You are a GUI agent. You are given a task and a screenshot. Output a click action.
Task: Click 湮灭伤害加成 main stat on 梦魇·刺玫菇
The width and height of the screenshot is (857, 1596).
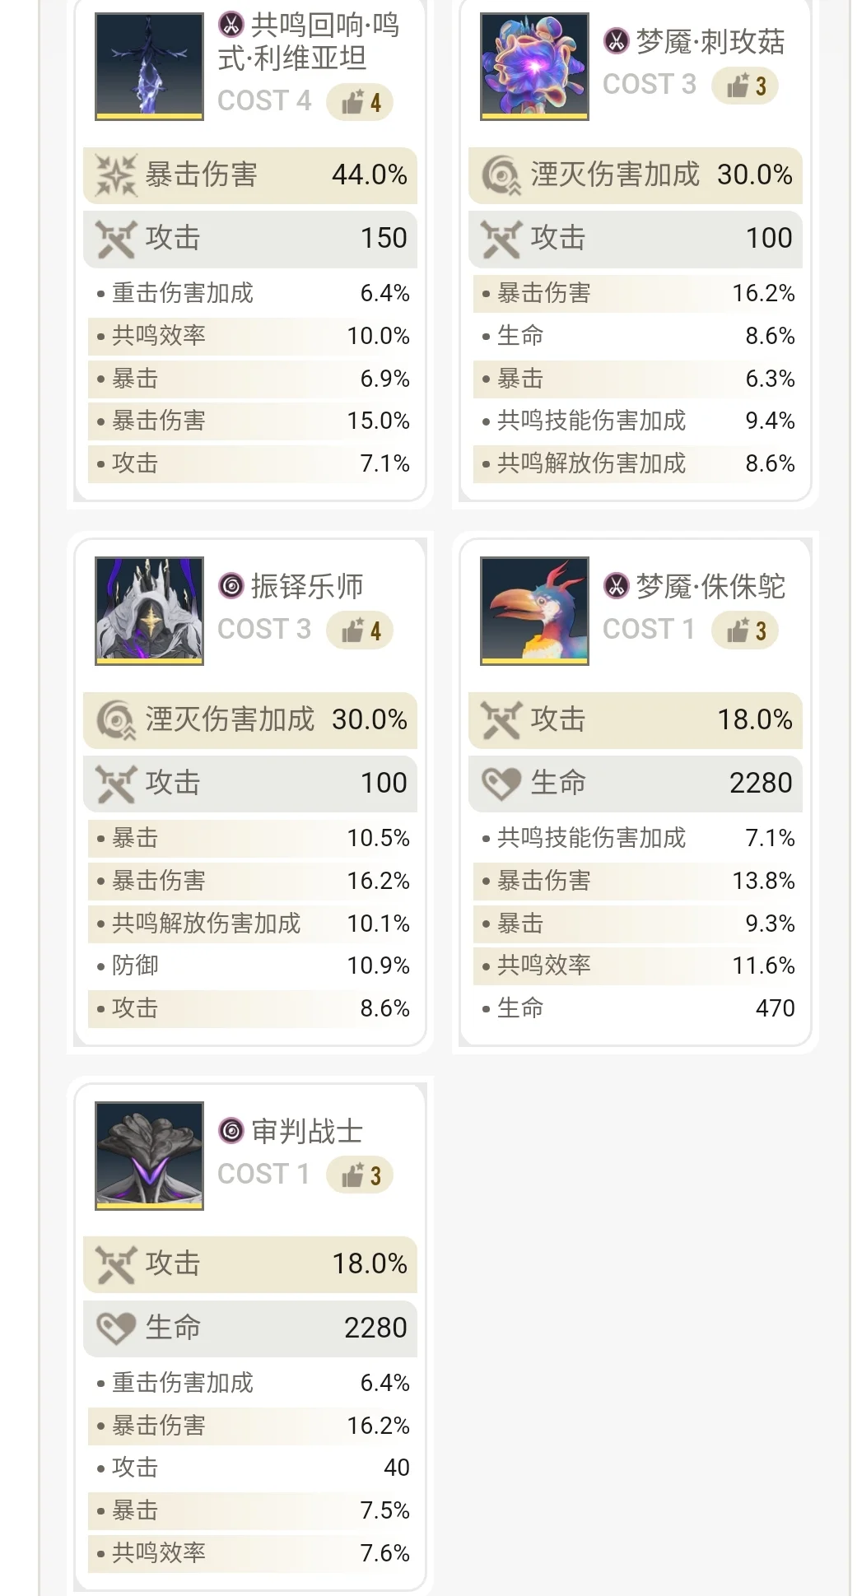coord(636,175)
